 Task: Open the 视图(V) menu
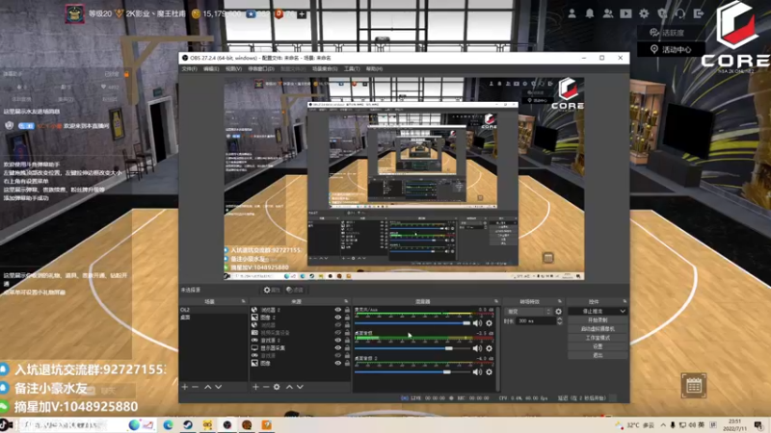[233, 68]
